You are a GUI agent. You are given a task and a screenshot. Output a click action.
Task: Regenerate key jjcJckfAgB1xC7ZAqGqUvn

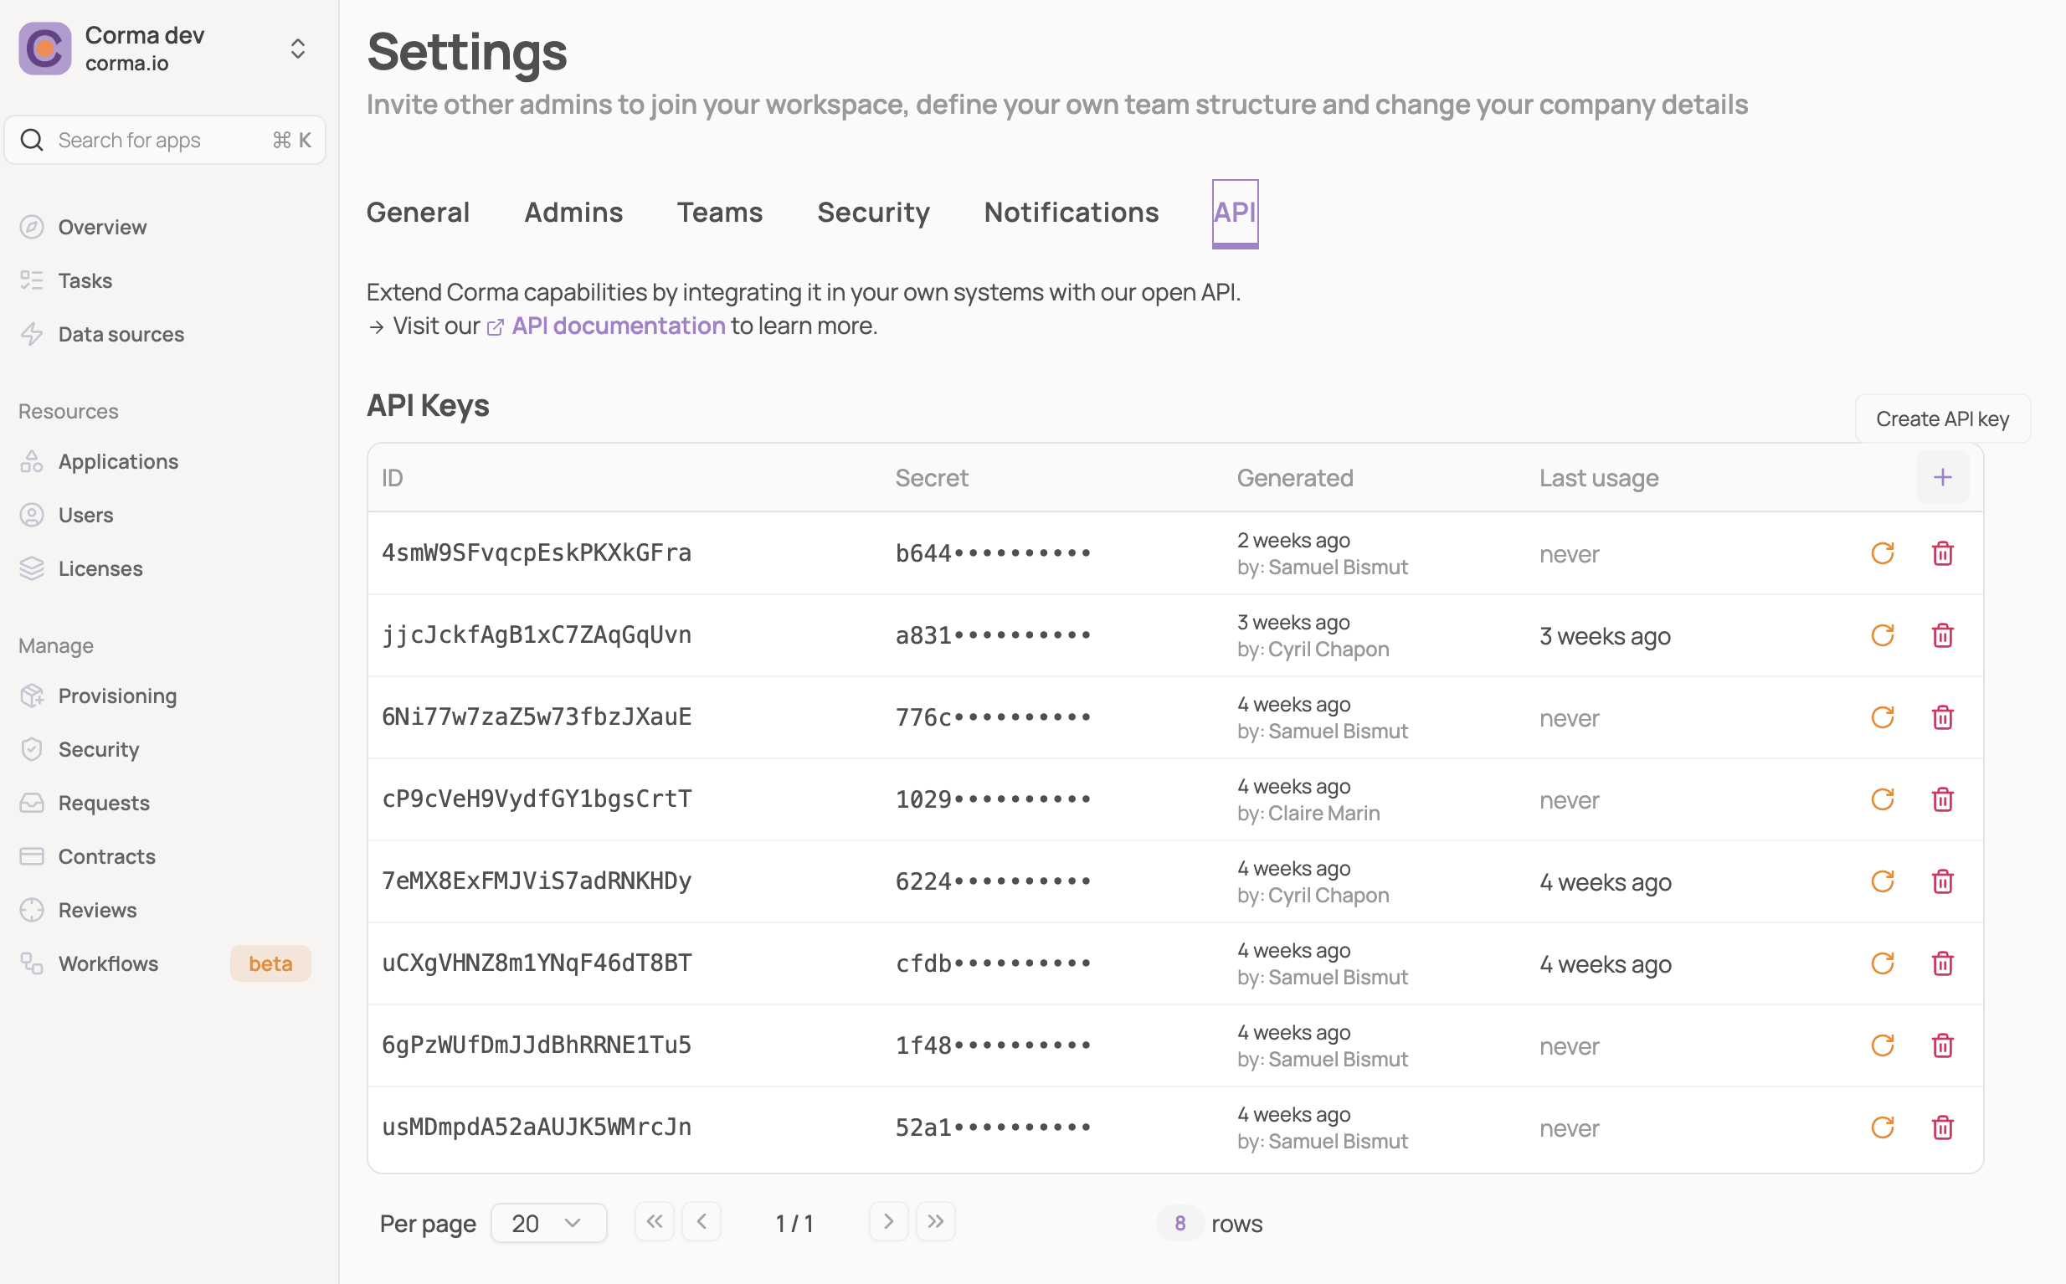pyautogui.click(x=1882, y=635)
